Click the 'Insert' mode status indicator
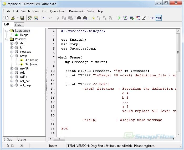 click(53, 146)
